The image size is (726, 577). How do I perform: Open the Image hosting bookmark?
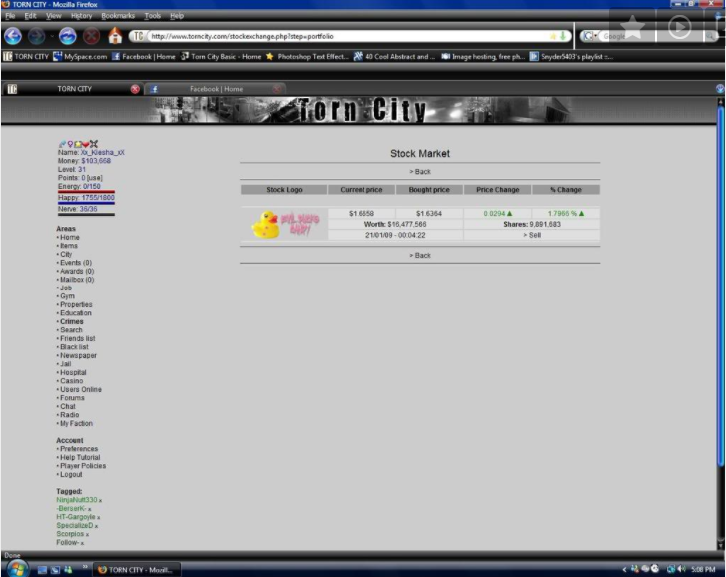point(483,57)
